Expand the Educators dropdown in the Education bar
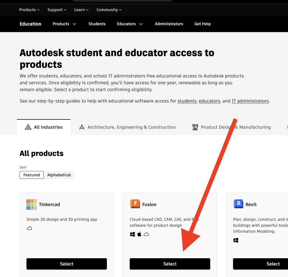 [129, 24]
